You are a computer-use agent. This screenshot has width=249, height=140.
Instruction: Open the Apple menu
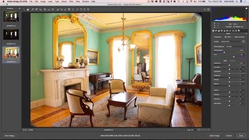point(4,2)
